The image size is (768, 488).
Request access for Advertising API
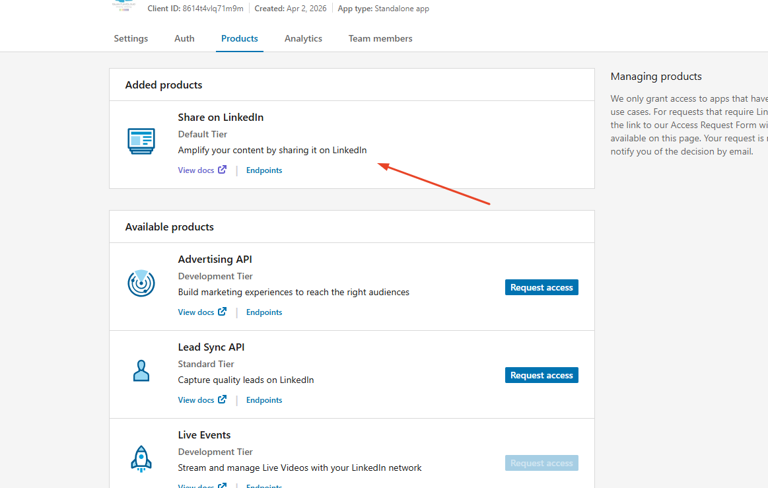tap(541, 287)
